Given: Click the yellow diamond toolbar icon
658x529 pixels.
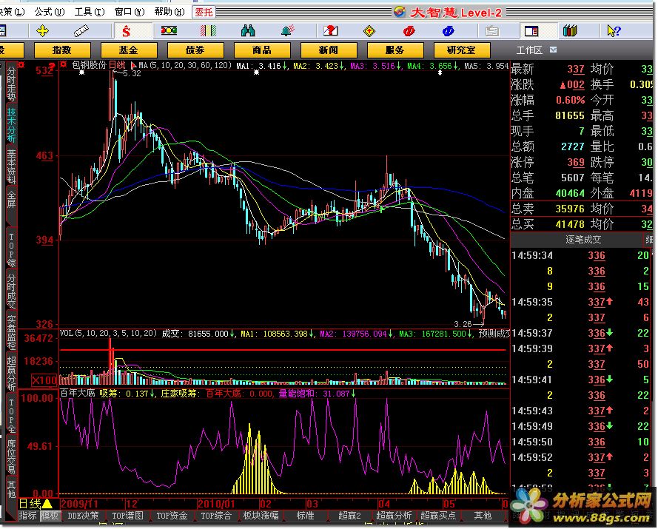Looking at the screenshot, I should coord(369,30).
